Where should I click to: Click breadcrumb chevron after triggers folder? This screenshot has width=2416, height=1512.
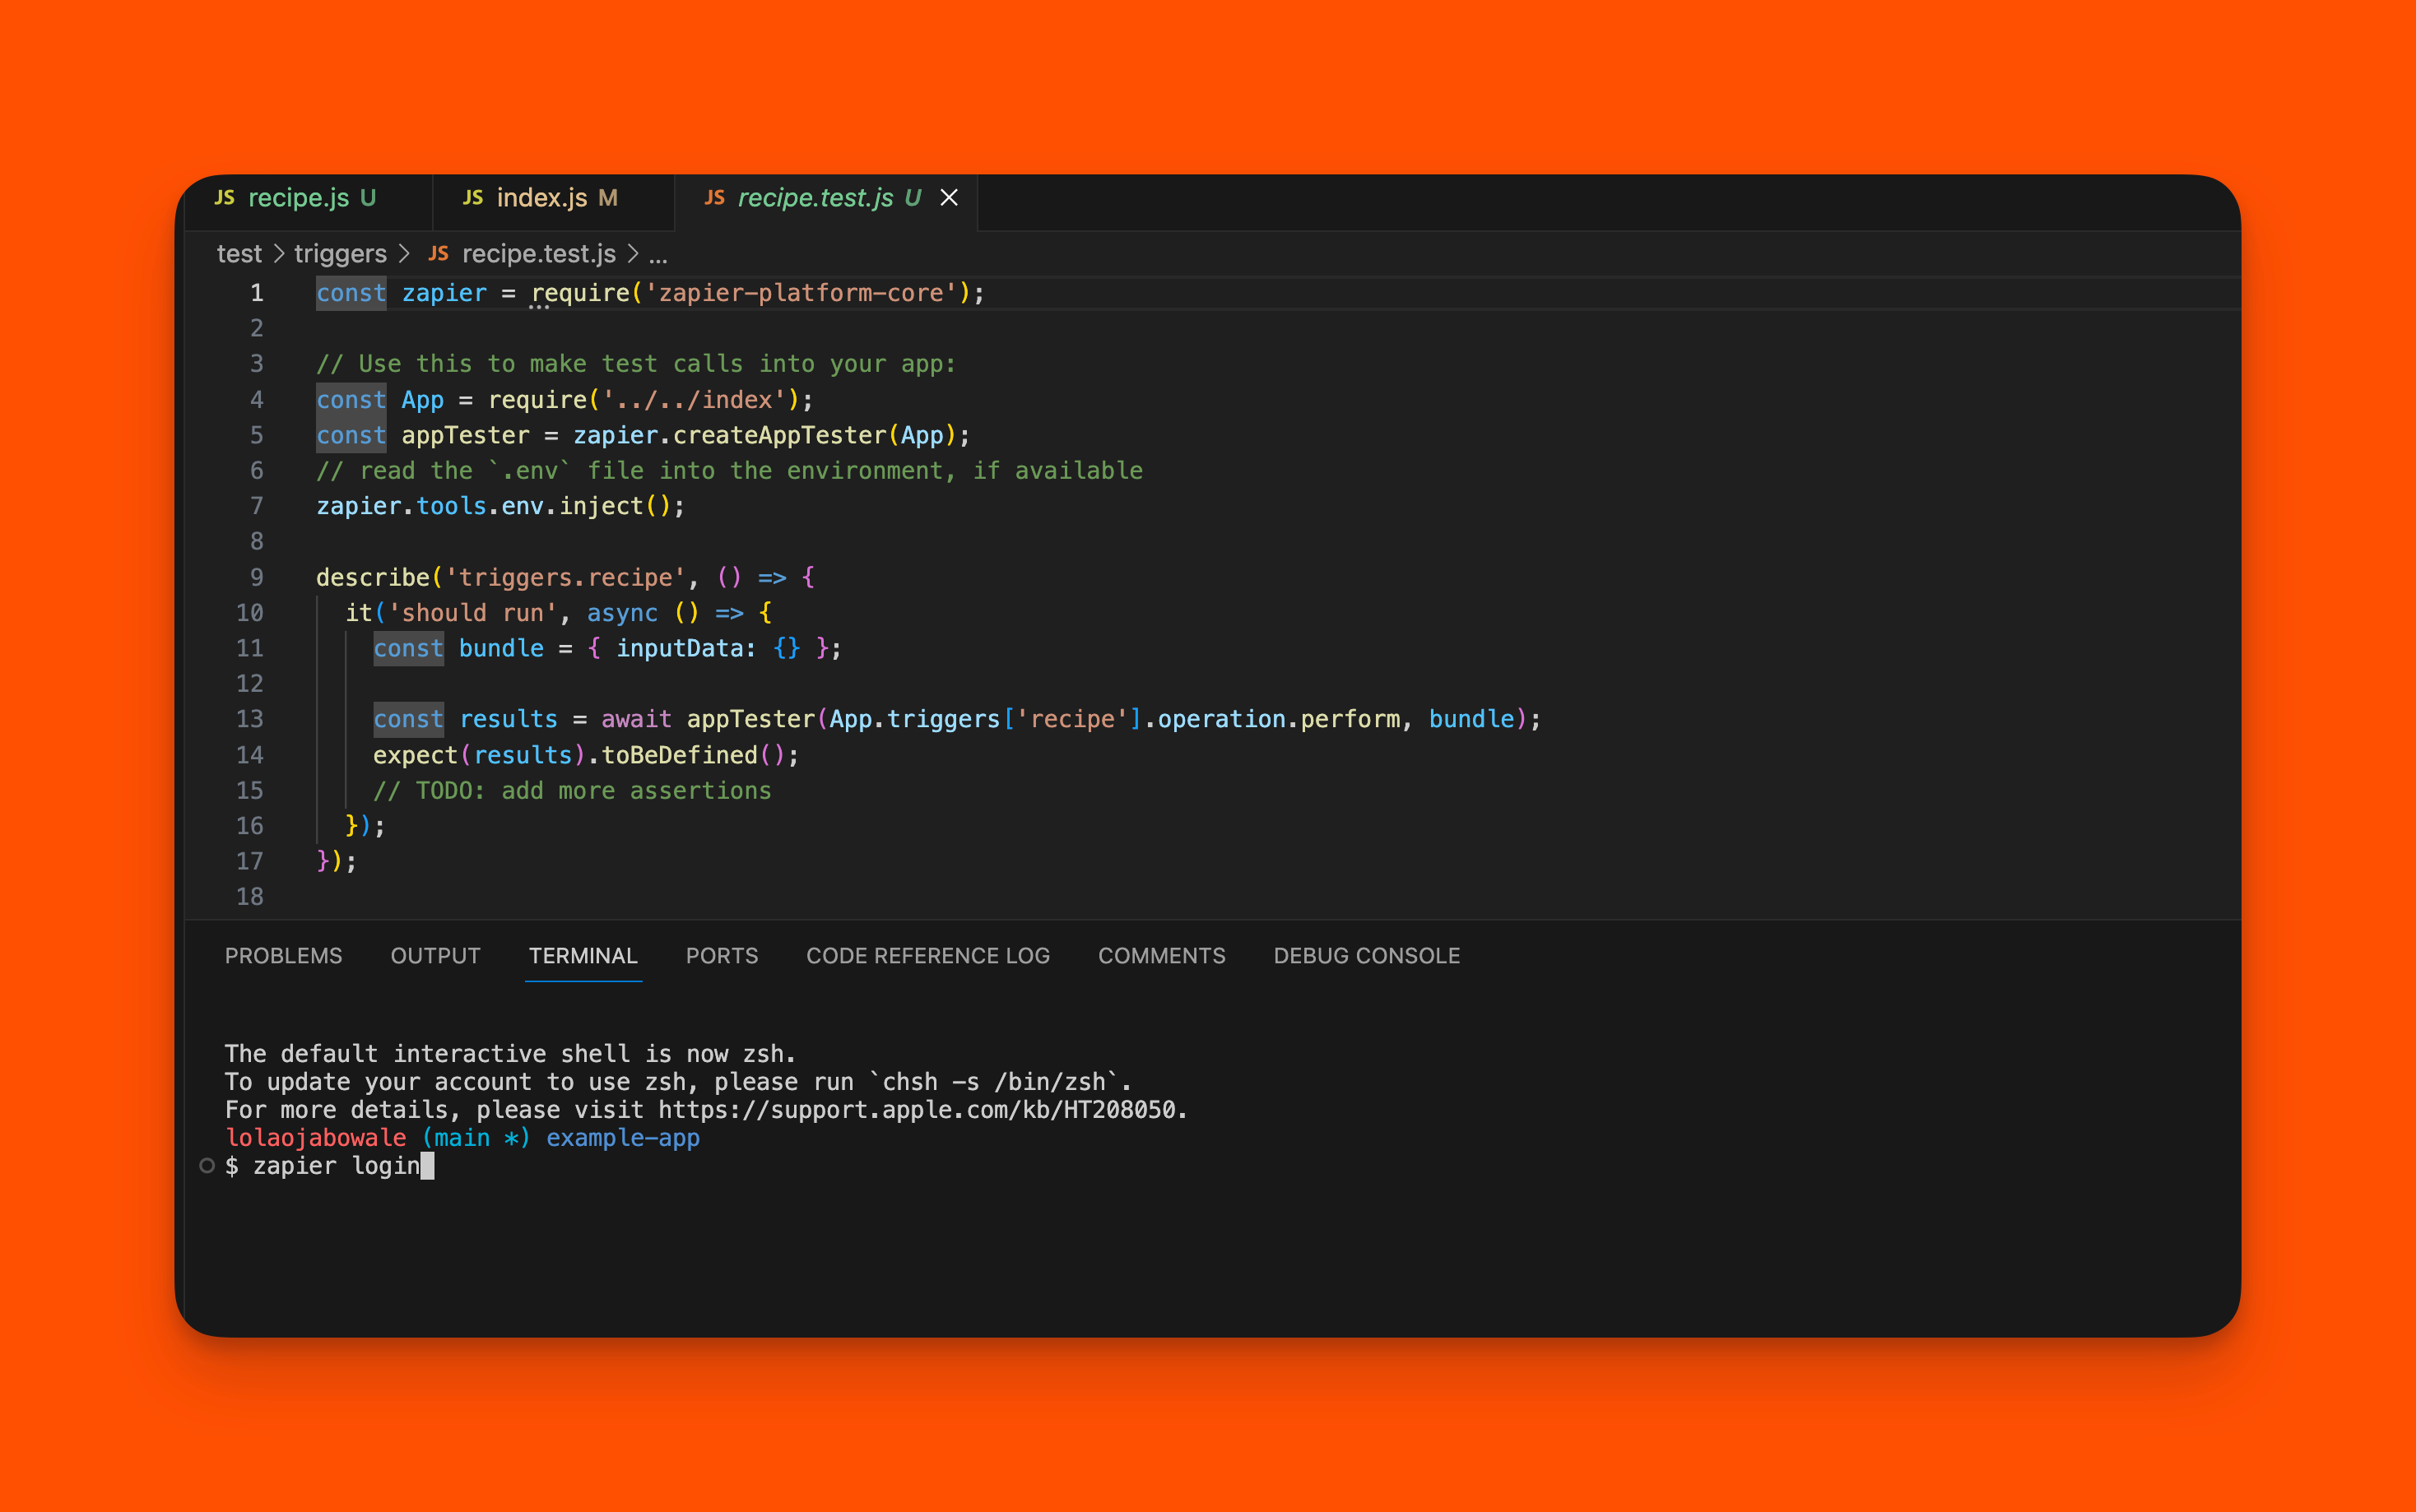coord(405,254)
